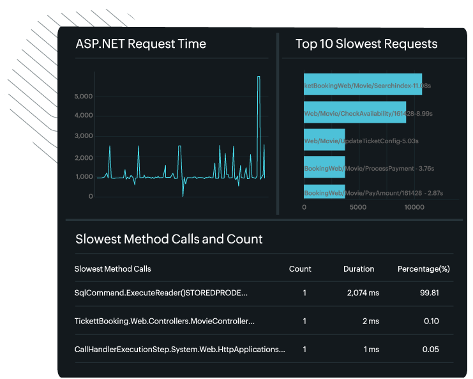Click the Percentage(%) column header
The image size is (473, 379).
[423, 269]
